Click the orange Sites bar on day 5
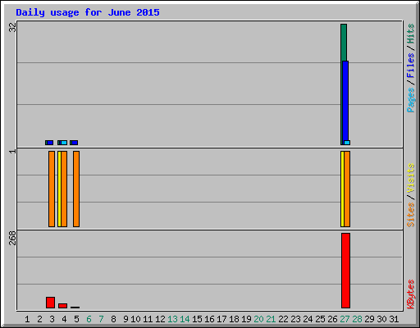The height and width of the screenshot is (328, 420). coord(76,189)
